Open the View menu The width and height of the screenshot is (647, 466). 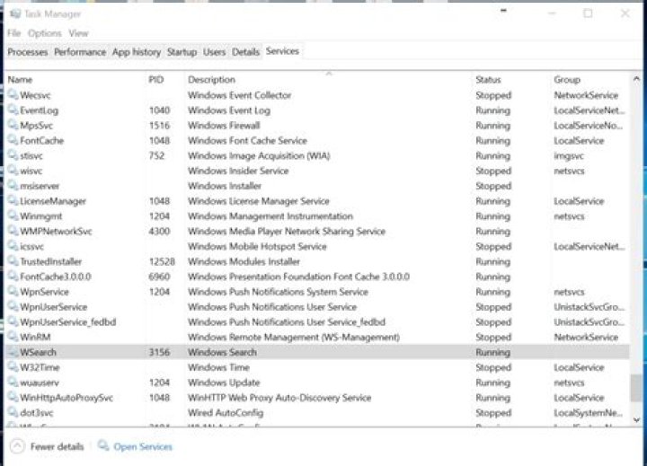coord(78,33)
